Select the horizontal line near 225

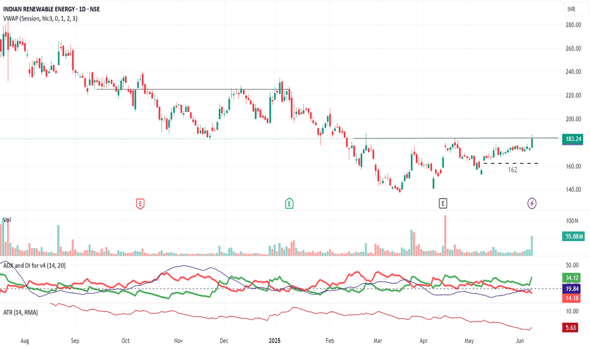pos(193,89)
